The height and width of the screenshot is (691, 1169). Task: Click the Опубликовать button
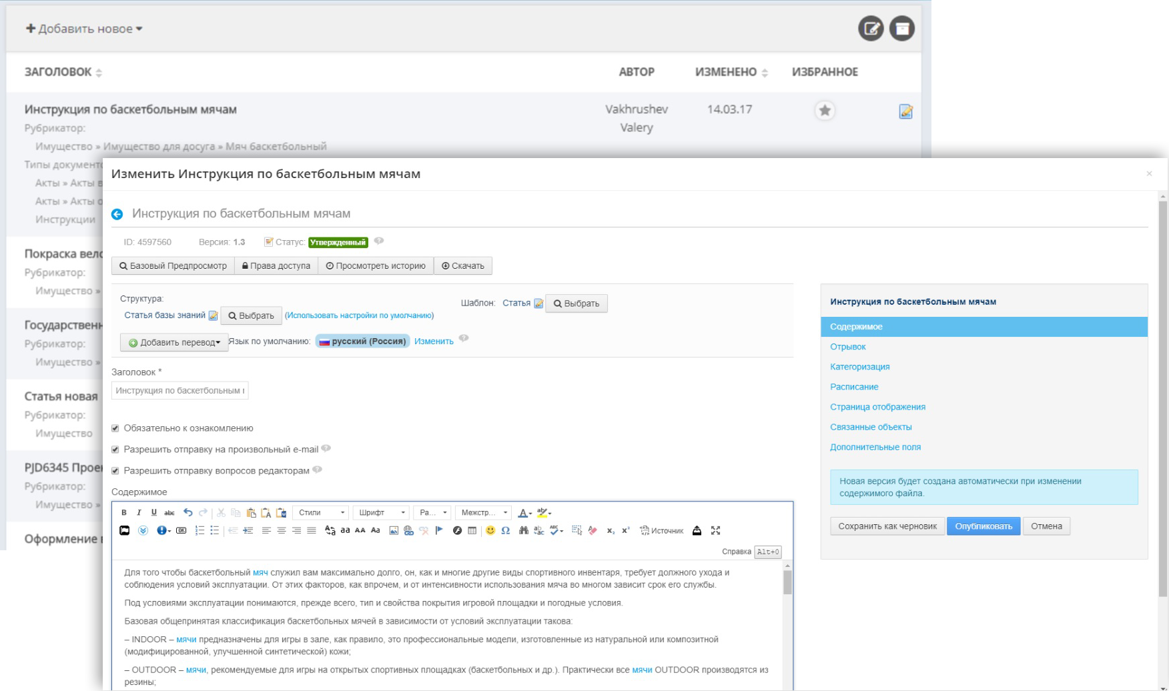pos(983,526)
